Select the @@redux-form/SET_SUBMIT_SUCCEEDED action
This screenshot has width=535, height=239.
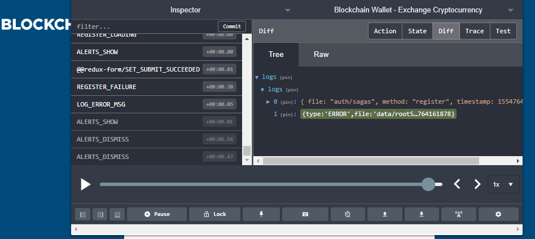pyautogui.click(x=156, y=69)
